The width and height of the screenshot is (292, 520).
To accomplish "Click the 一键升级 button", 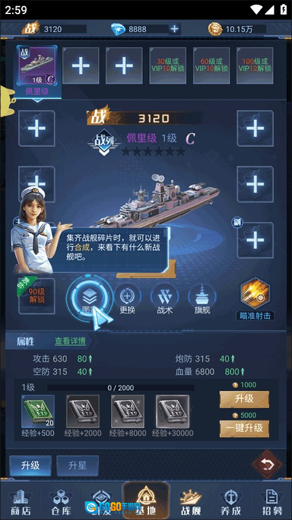I will coord(245,429).
